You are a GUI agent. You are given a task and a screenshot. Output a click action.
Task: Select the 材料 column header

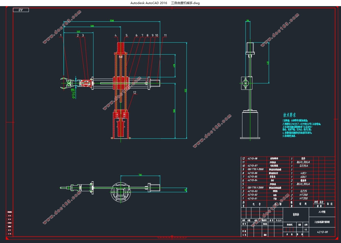click(303, 204)
